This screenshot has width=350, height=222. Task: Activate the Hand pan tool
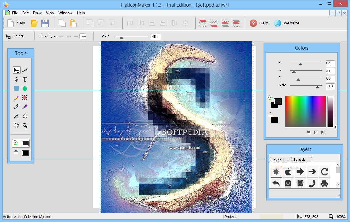tap(16, 125)
